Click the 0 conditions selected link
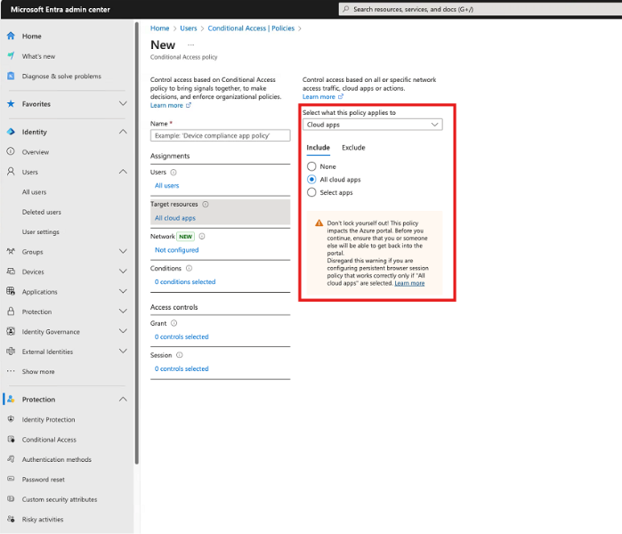 pos(185,282)
